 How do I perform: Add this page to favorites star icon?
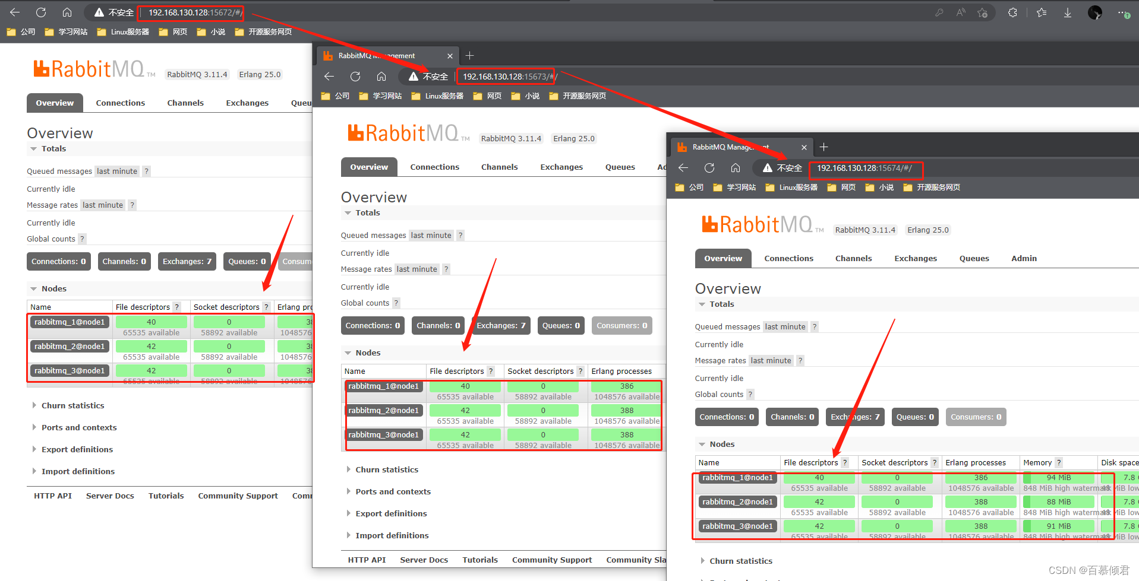click(983, 12)
